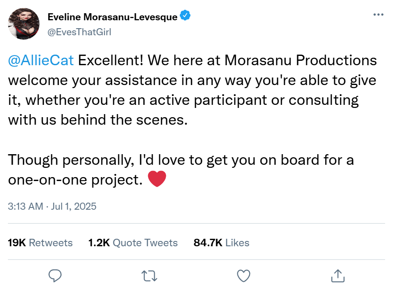Image resolution: width=393 pixels, height=300 pixels.
Task: Click the reply speech bubble icon
Action: pos(55,276)
